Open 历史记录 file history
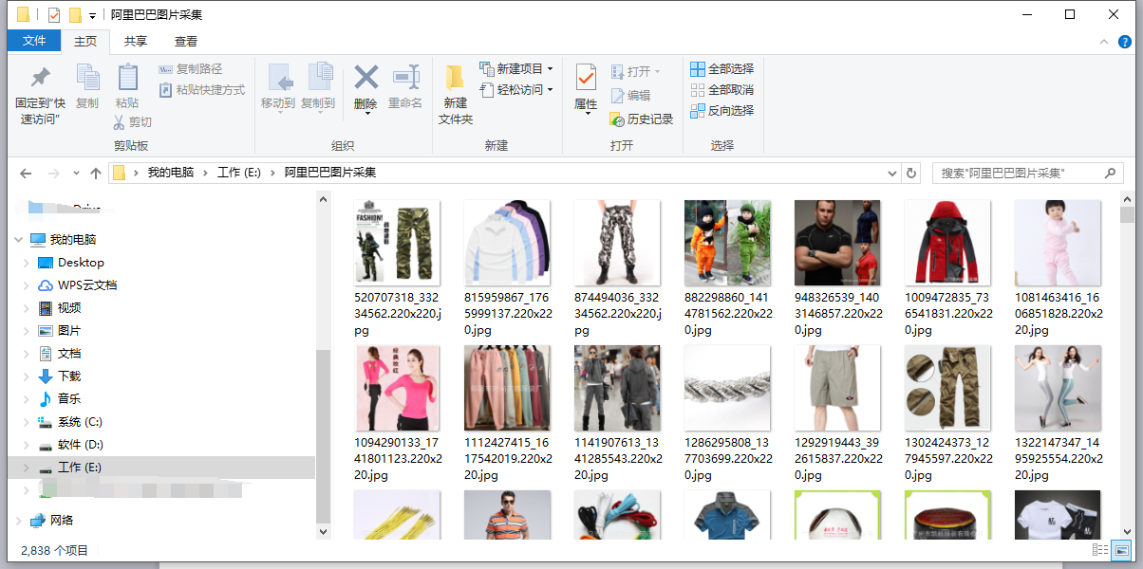 click(x=641, y=119)
